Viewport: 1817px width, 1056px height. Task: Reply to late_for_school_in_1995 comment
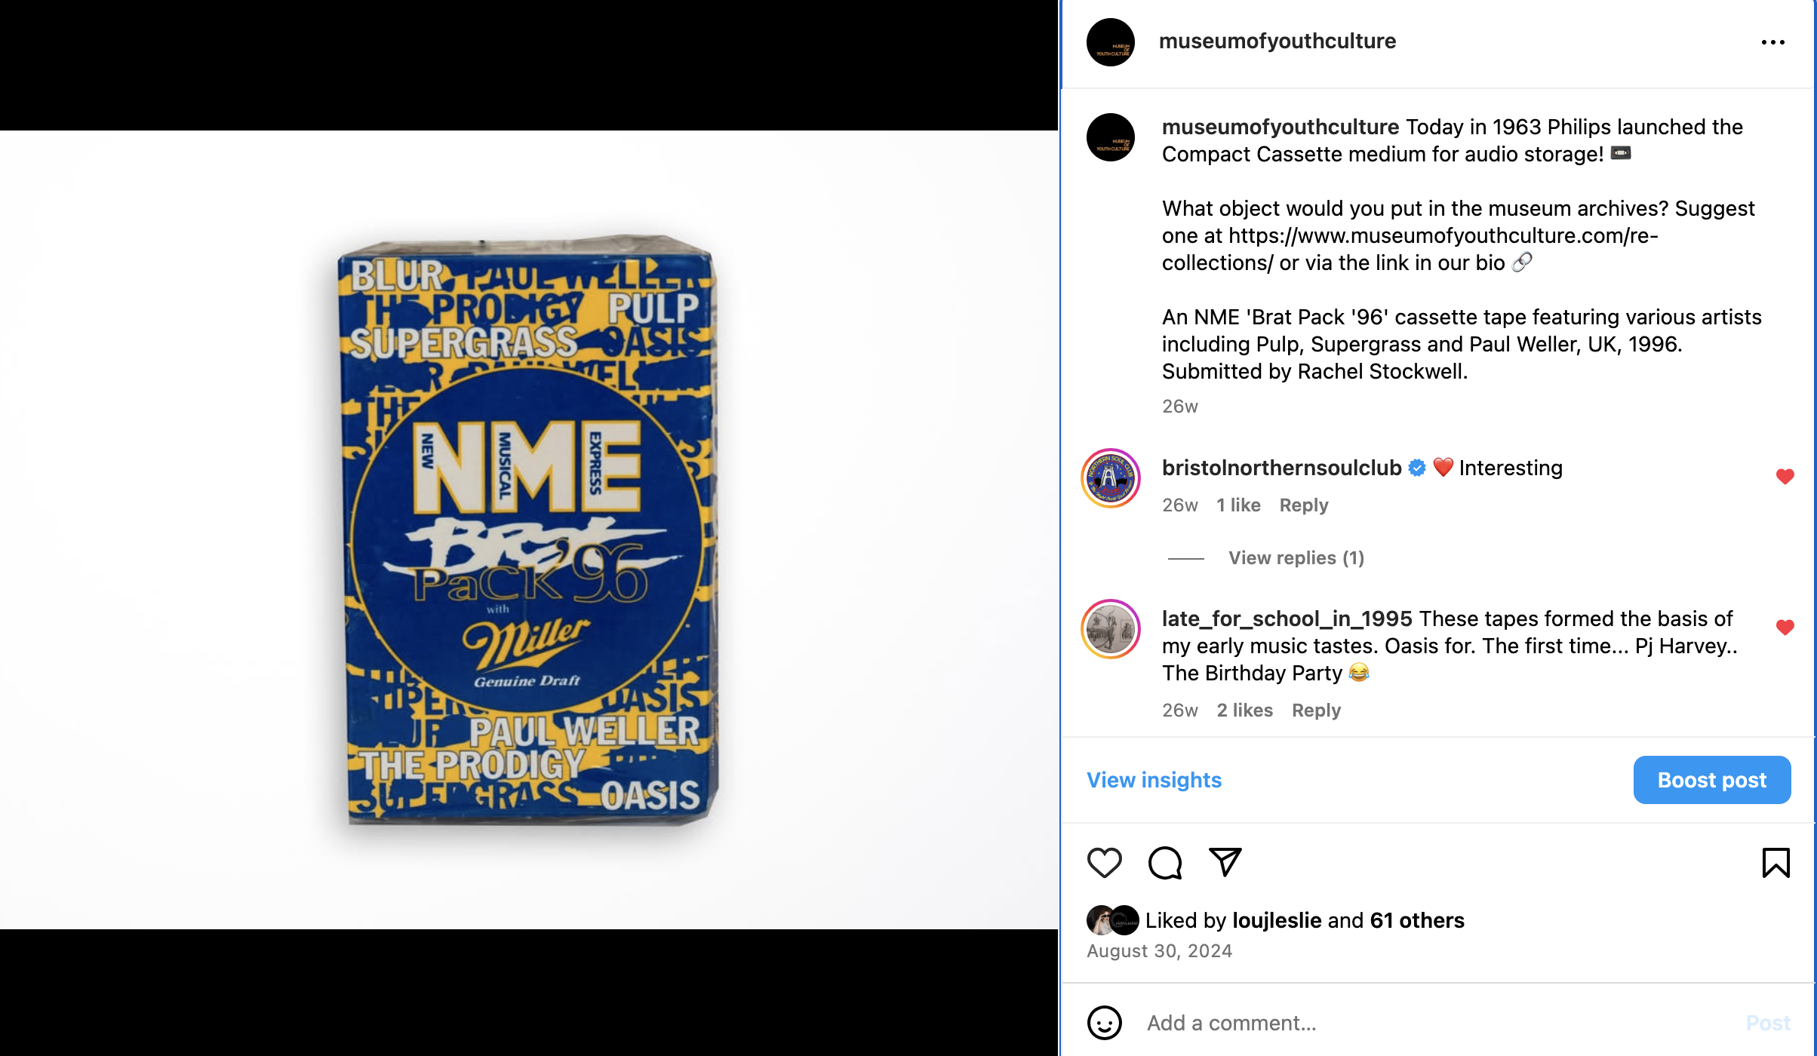click(x=1316, y=711)
